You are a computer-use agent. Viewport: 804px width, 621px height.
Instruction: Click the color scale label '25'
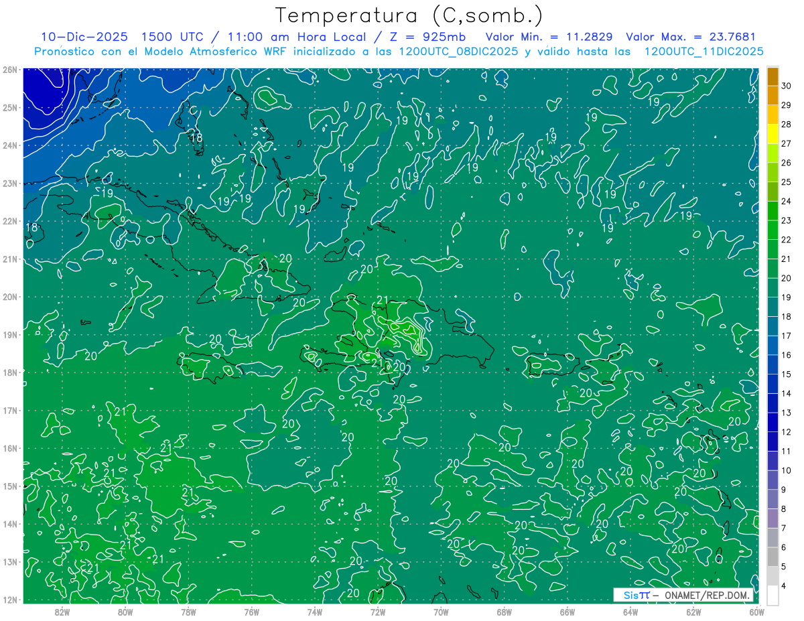[786, 182]
